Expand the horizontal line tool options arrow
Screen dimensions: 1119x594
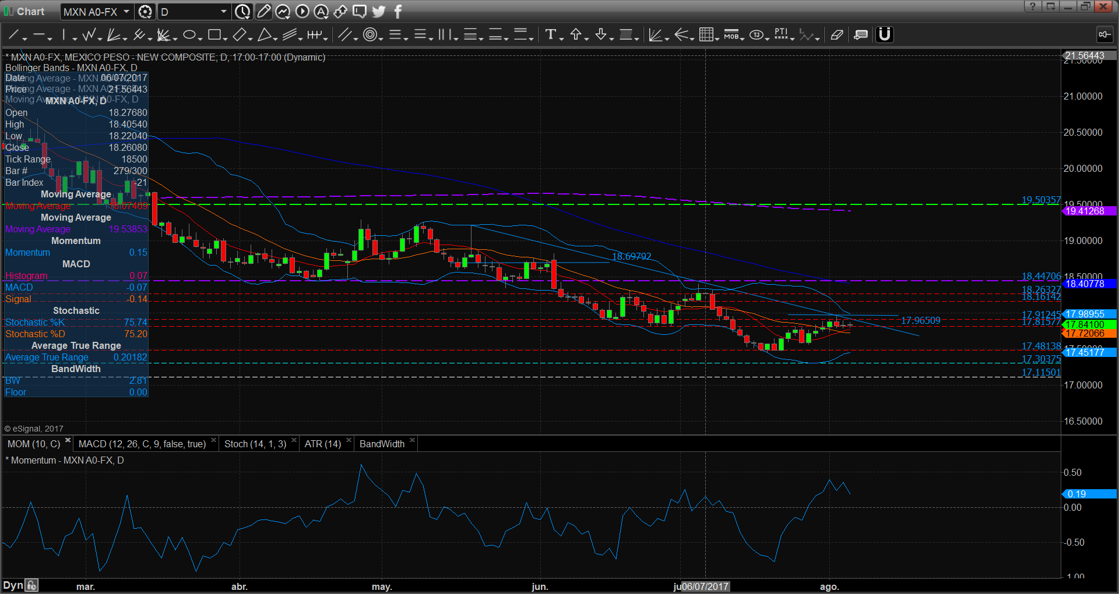pyautogui.click(x=50, y=38)
